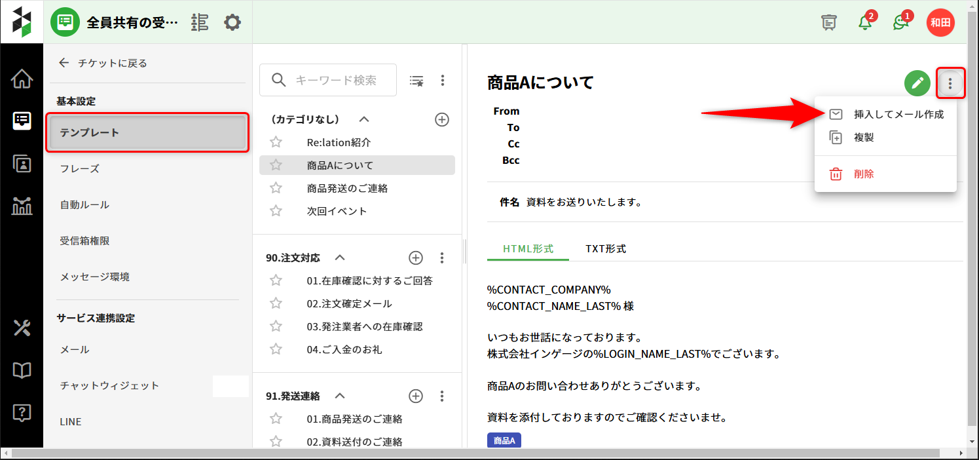The height and width of the screenshot is (460, 979).
Task: Collapse the 91.発送連絡 category
Action: (339, 396)
